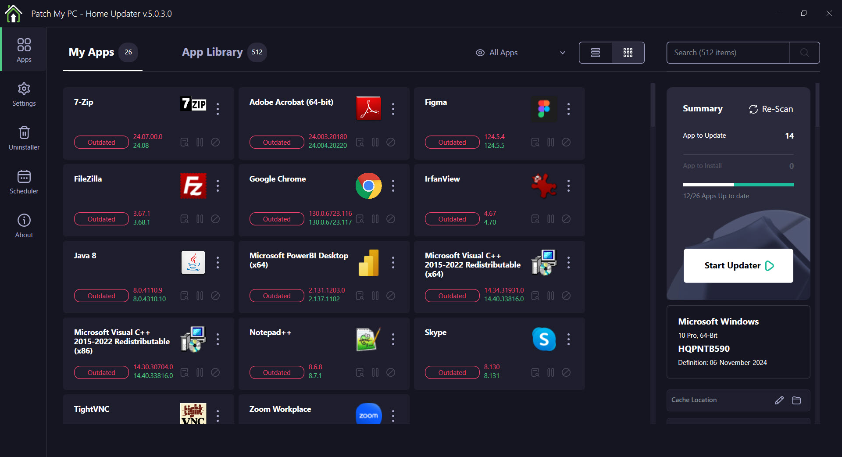Click the Outdated badge on Skype
This screenshot has width=842, height=457.
click(452, 372)
